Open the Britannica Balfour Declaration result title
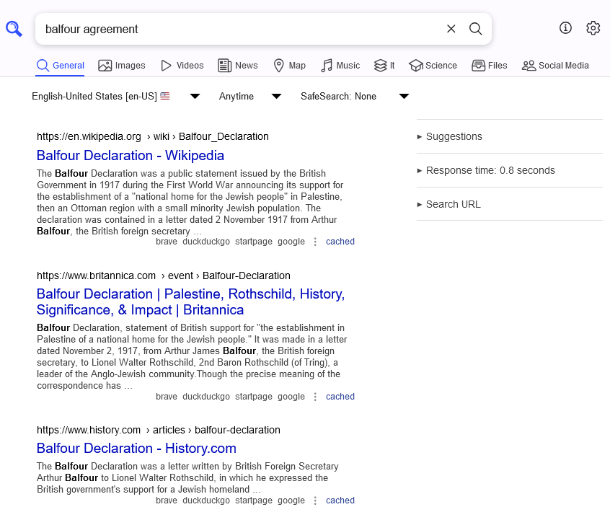This screenshot has width=610, height=507. [x=190, y=302]
